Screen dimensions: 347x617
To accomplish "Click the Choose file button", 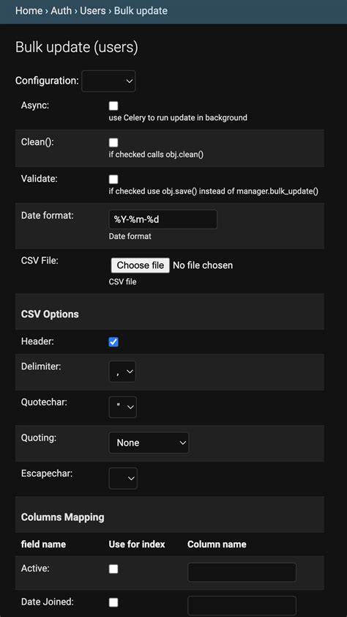I will click(141, 265).
